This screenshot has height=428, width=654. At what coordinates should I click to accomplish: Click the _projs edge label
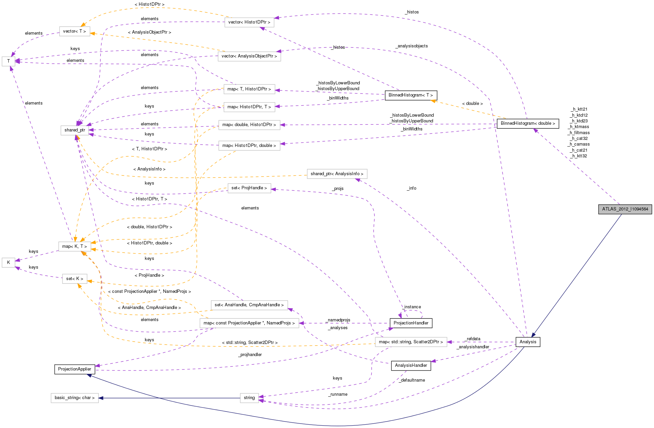338,189
